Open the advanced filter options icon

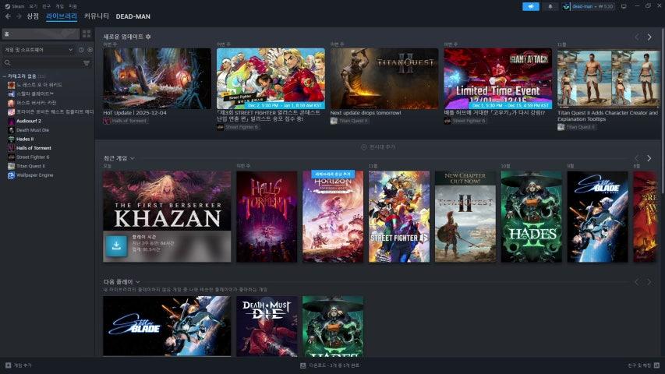87,63
